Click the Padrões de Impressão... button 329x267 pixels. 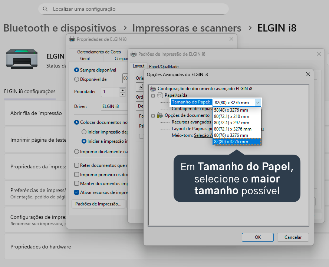(x=98, y=204)
